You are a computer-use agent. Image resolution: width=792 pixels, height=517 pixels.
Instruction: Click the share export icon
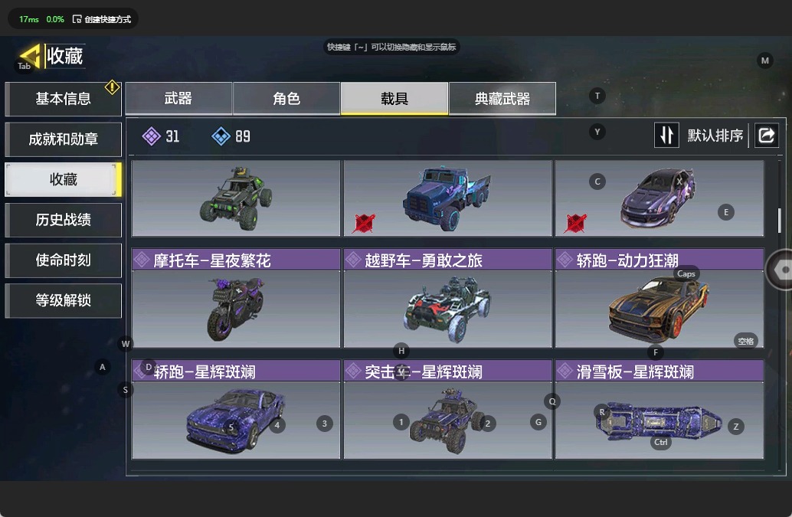[766, 136]
